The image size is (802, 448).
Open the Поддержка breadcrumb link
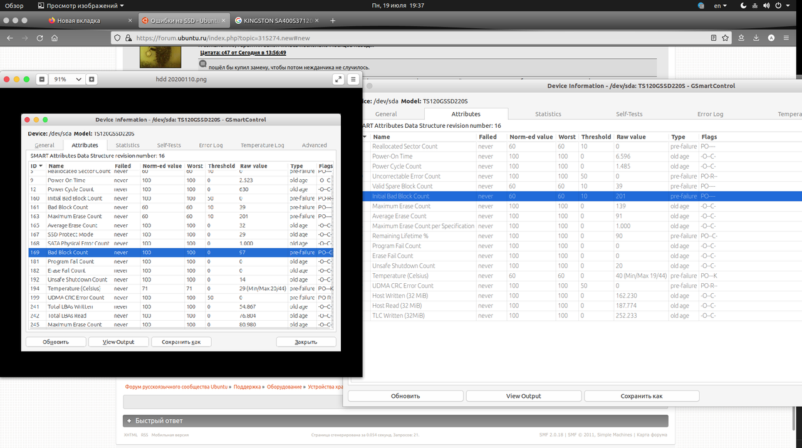pos(247,387)
